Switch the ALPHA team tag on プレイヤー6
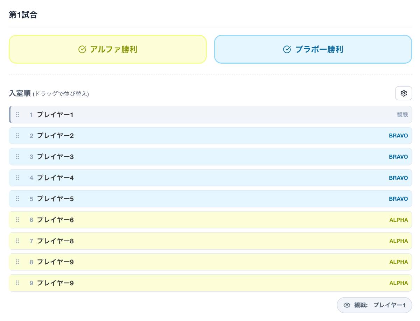This screenshot has width=420, height=321. pyautogui.click(x=399, y=220)
